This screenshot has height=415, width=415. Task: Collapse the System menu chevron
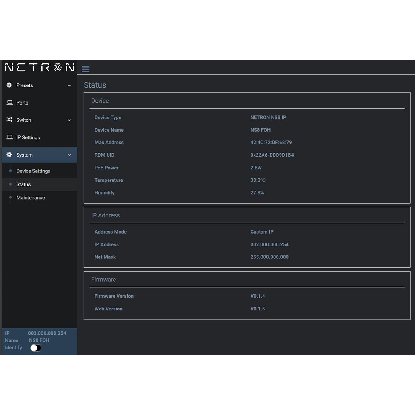pyautogui.click(x=69, y=155)
